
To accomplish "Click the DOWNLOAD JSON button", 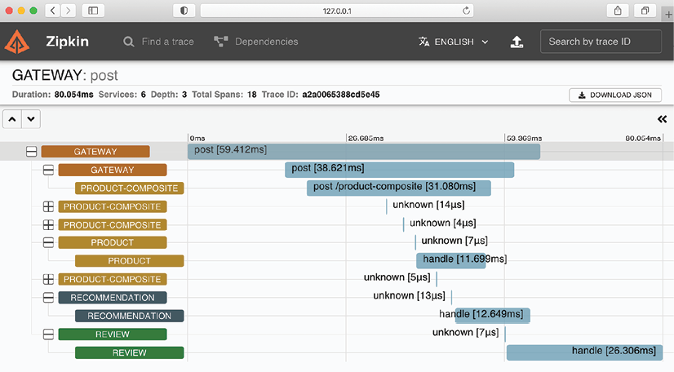I will [x=615, y=95].
